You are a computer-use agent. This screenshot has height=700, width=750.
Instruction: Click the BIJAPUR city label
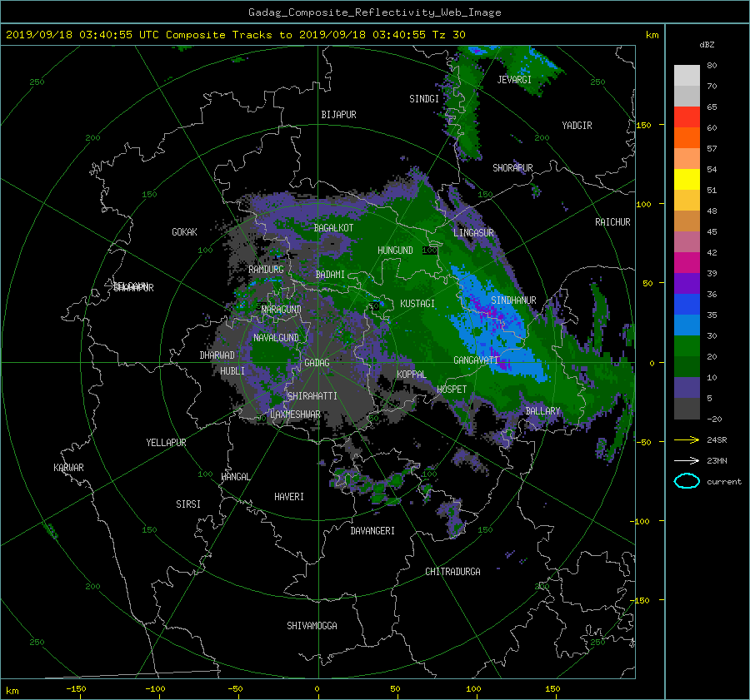tap(338, 115)
